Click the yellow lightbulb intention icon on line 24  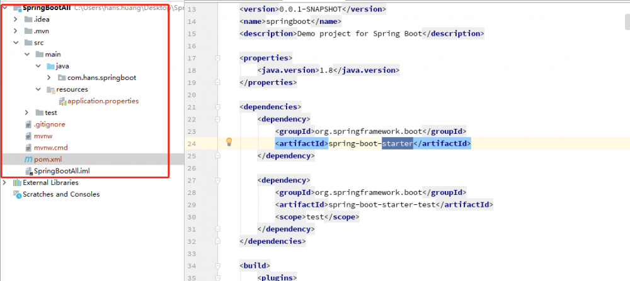pyautogui.click(x=229, y=141)
